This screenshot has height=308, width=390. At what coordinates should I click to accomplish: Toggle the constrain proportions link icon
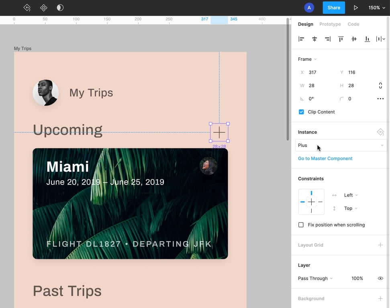pyautogui.click(x=380, y=85)
